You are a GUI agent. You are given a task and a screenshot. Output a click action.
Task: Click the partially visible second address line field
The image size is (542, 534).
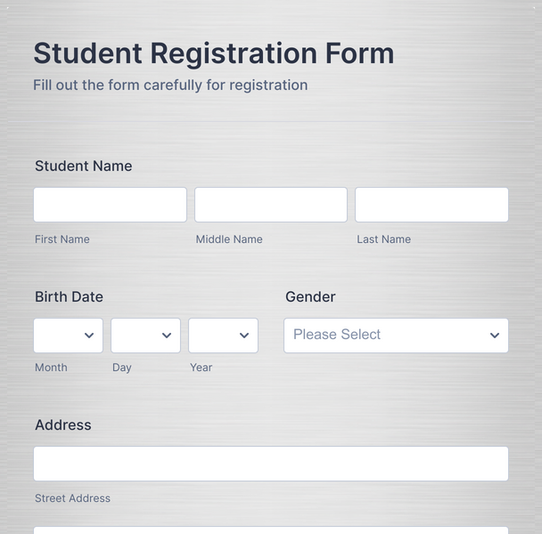(270, 530)
